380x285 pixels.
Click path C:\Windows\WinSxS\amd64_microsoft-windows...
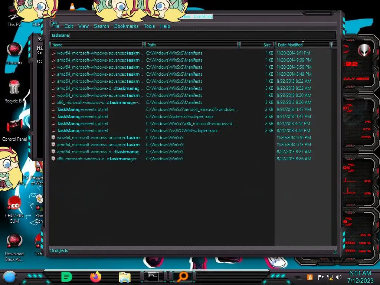(x=192, y=109)
